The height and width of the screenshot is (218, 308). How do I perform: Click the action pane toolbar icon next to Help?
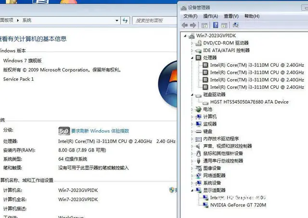tap(224, 25)
